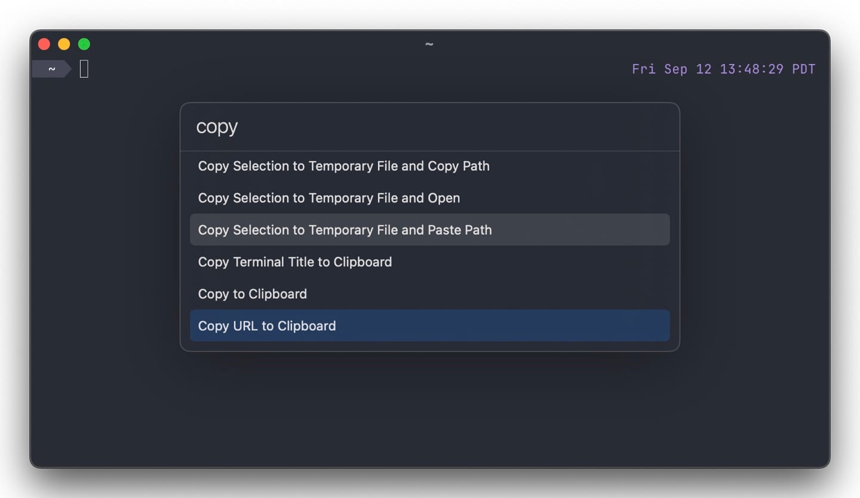Run Copy Selection to Temporary File and Copy Path
Screen dimensions: 860x498
pyautogui.click(x=429, y=166)
